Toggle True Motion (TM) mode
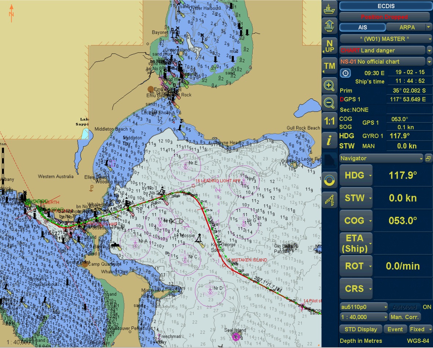Image resolution: width=433 pixels, height=348 pixels. pyautogui.click(x=329, y=66)
